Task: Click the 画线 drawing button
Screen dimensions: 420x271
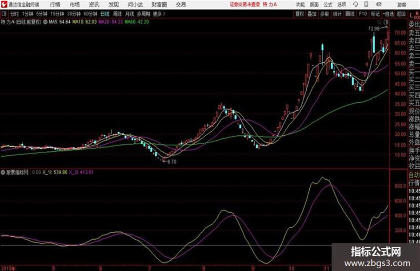Action: 350,14
